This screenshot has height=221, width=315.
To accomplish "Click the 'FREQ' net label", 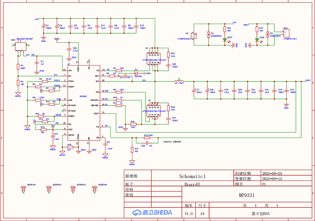I will (x=57, y=80).
